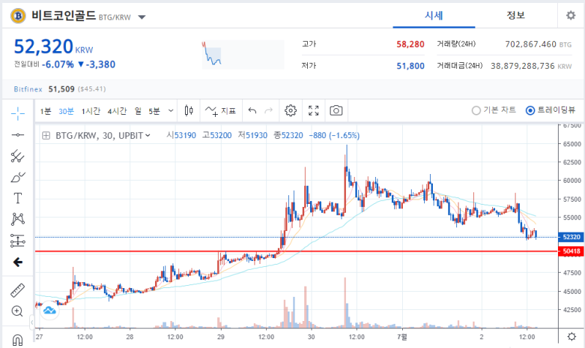Expand the legend plus box beside BTG/KRW

point(46,135)
